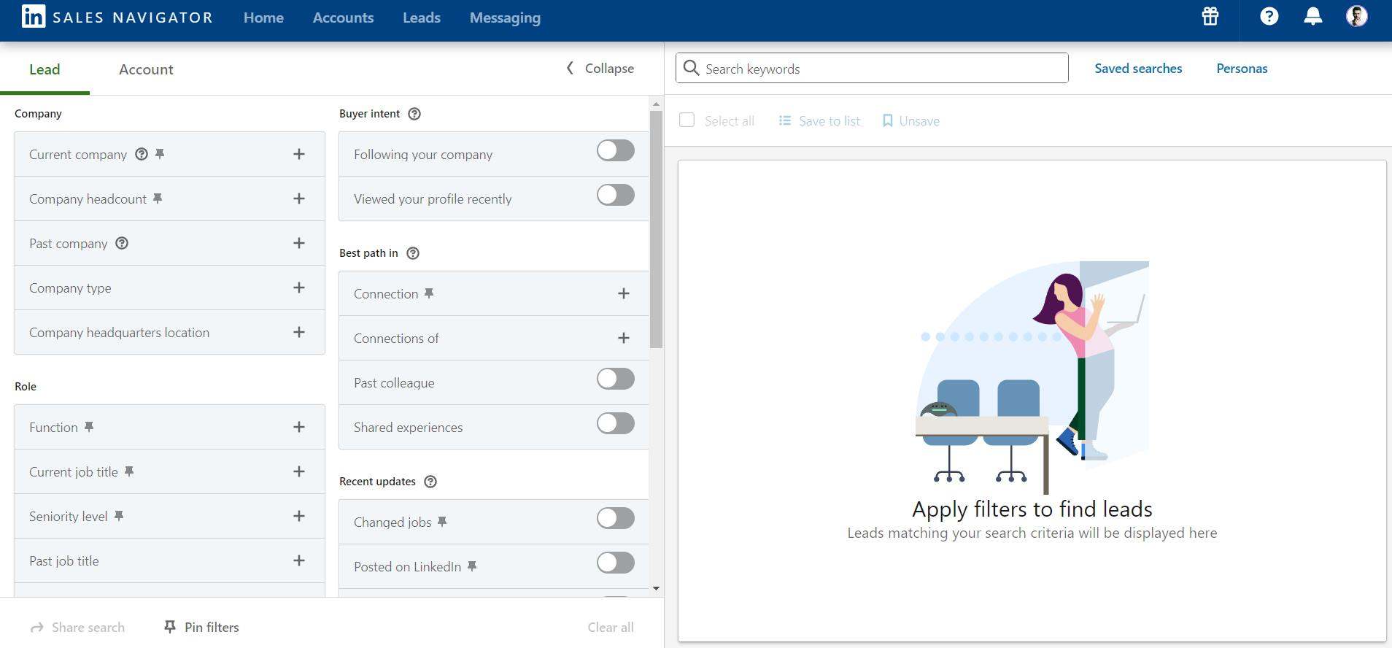Turn on the Changed jobs toggle
The width and height of the screenshot is (1392, 648).
[616, 518]
